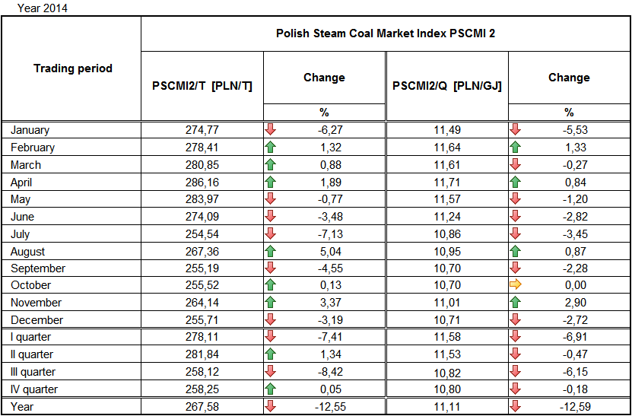The height and width of the screenshot is (416, 632).
Task: Click green up arrow beside 1,89 in April
Action: (270, 183)
